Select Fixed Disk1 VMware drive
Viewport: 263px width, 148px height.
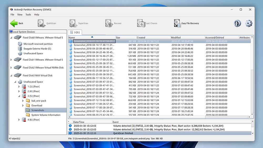coord(43,60)
